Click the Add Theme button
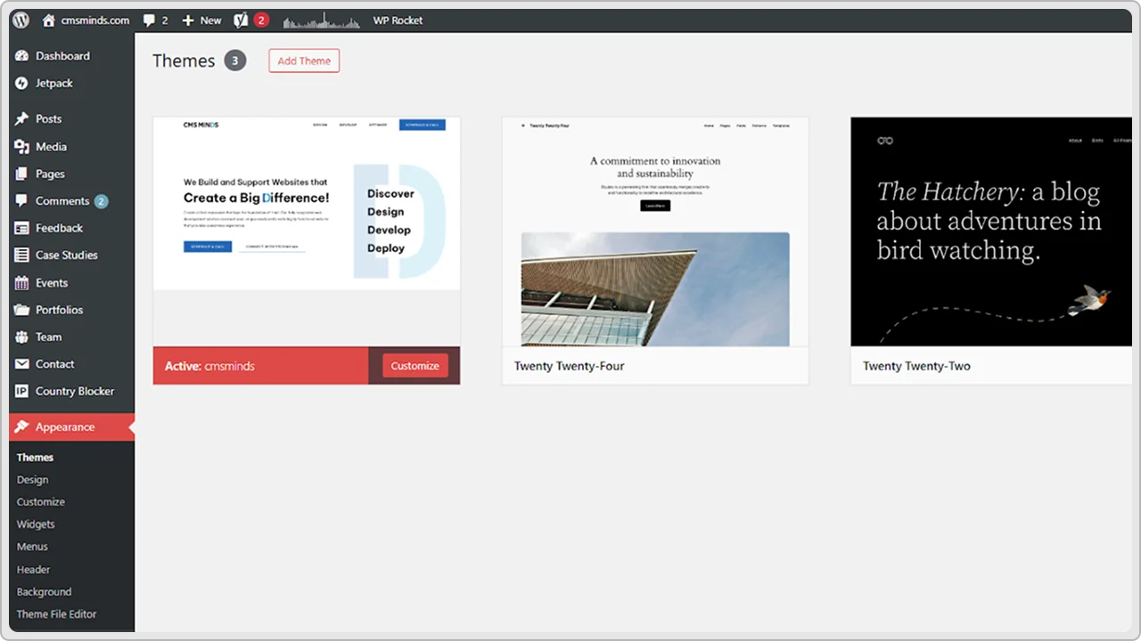 [304, 61]
